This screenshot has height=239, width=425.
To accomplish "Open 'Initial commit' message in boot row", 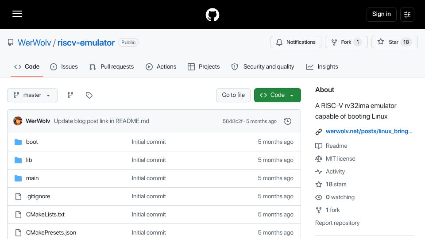I will [x=149, y=142].
